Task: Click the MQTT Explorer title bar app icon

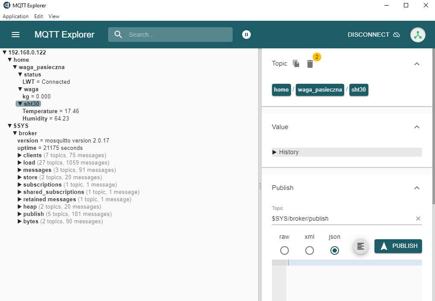Action: [6, 5]
